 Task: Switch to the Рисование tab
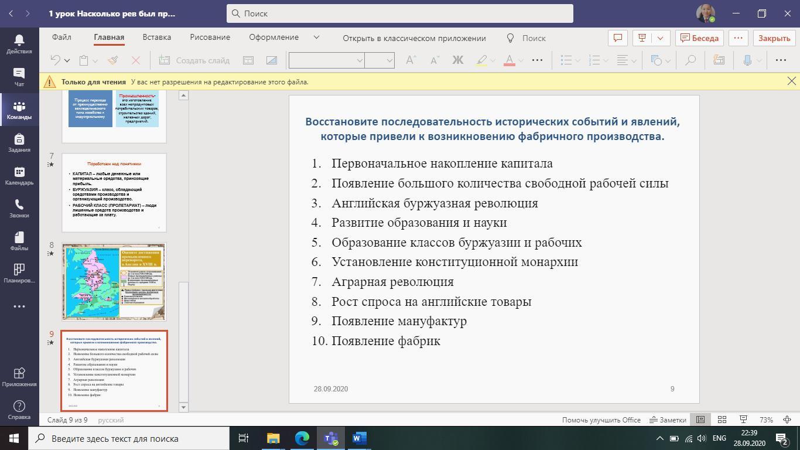pyautogui.click(x=210, y=37)
